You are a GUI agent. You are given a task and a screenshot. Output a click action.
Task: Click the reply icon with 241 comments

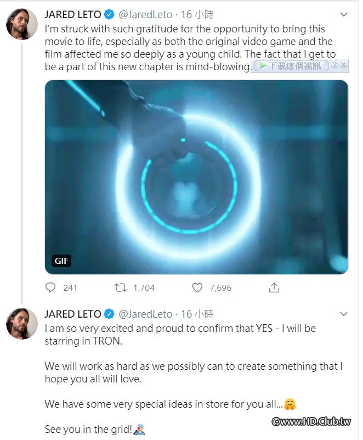coord(50,287)
